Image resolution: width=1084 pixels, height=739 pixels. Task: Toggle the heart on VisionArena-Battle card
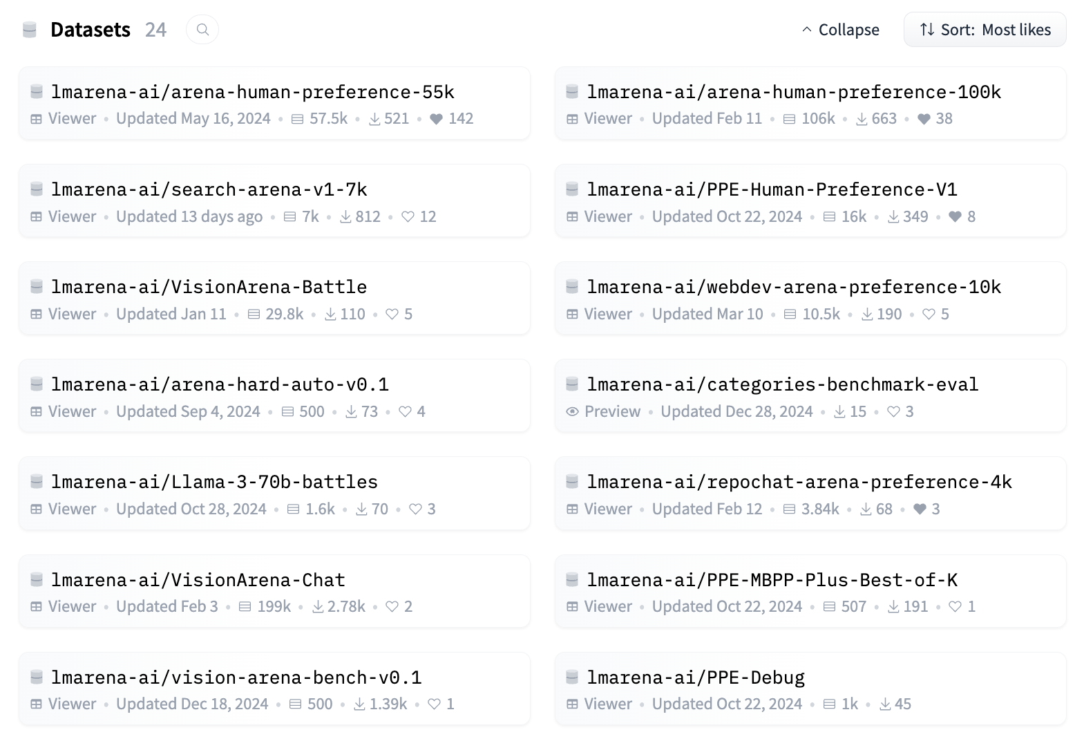(392, 315)
